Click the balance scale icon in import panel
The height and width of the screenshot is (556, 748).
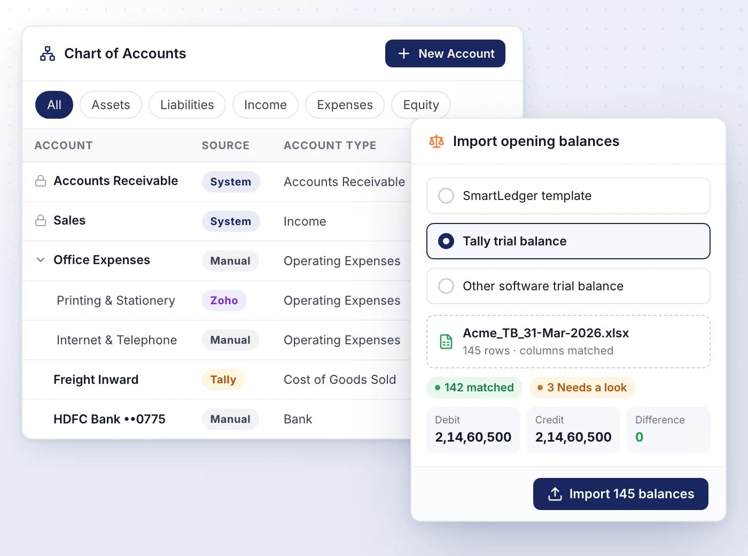point(437,141)
